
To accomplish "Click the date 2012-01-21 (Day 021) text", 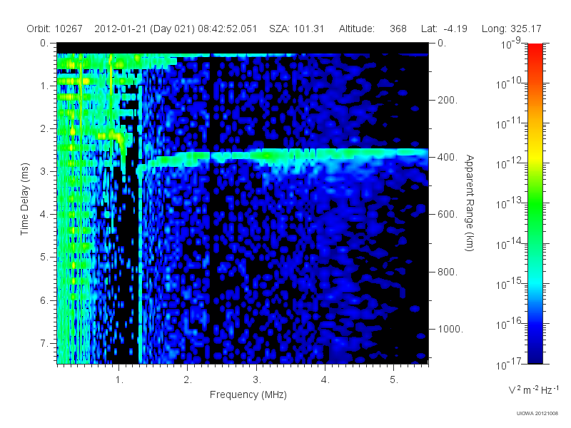I will click(145, 29).
